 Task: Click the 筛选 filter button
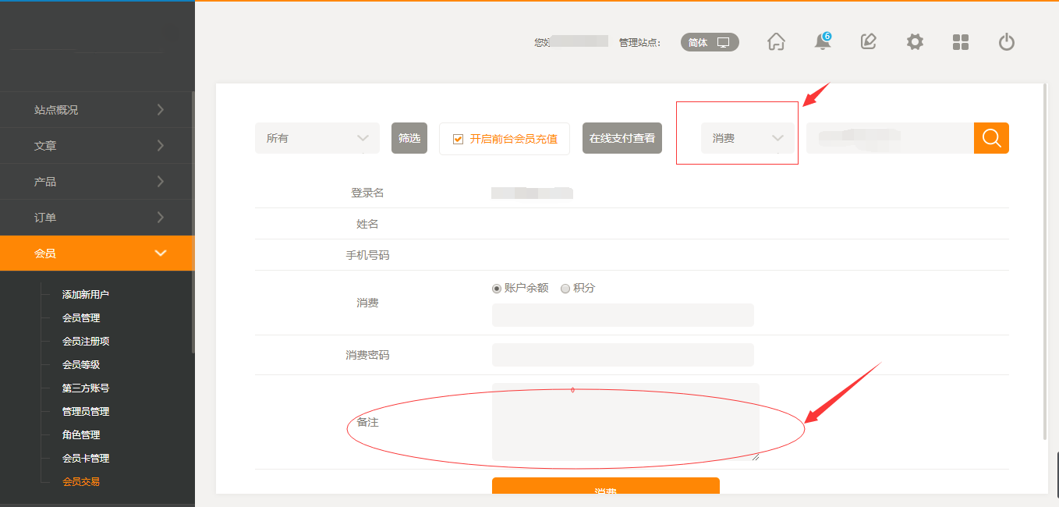pos(409,138)
